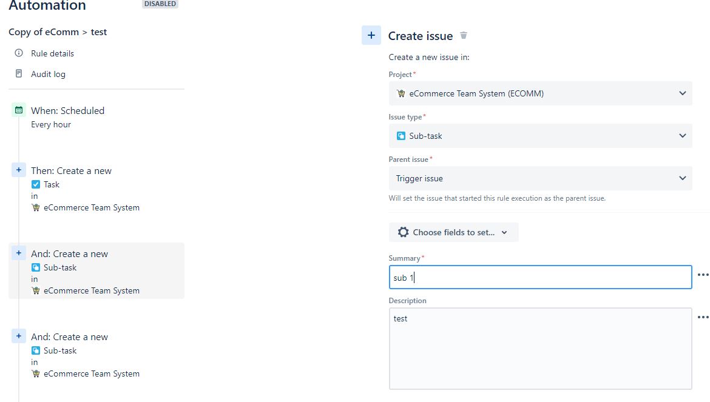Click the test rule name link
The width and height of the screenshot is (710, 402).
pyautogui.click(x=99, y=32)
